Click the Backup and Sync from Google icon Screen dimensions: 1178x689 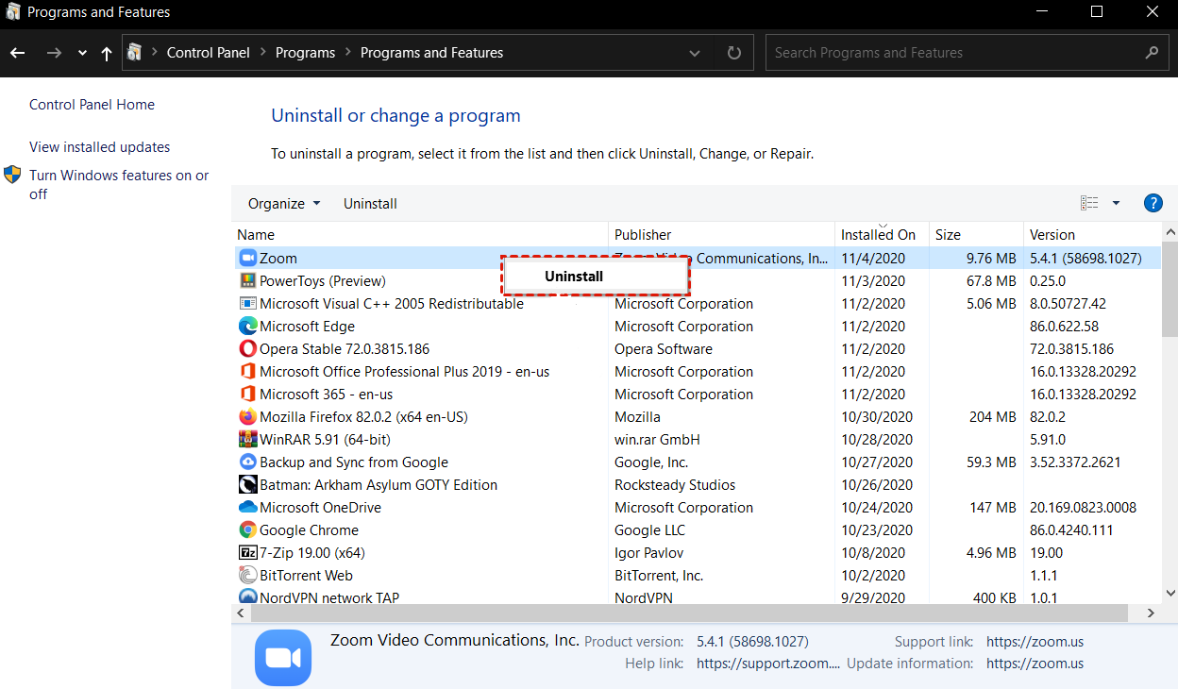[247, 462]
